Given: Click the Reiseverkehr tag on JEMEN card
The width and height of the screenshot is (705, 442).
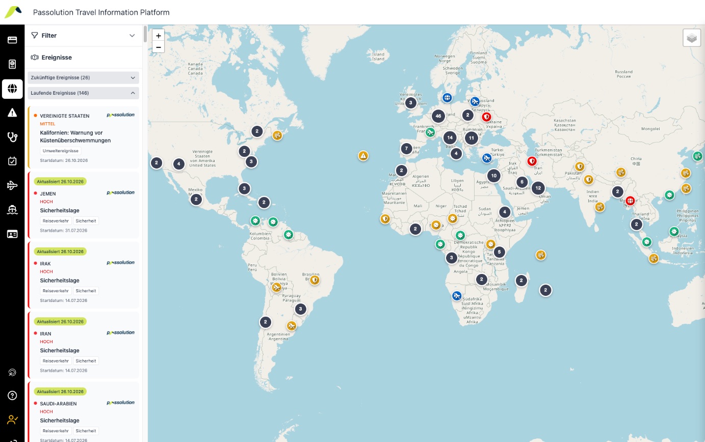Looking at the screenshot, I should (56, 221).
